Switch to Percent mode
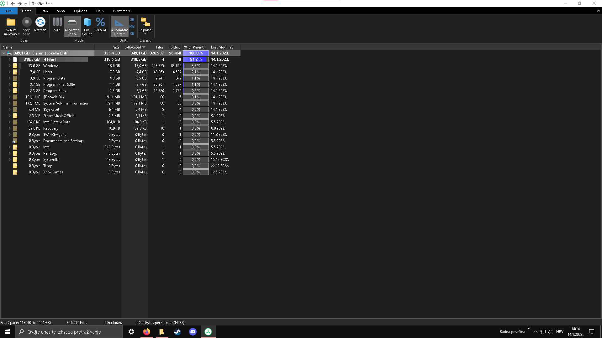The image size is (602, 338). [100, 22]
